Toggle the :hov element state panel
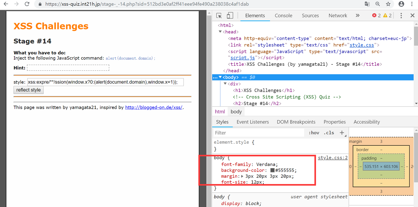The width and height of the screenshot is (418, 207). click(x=314, y=133)
